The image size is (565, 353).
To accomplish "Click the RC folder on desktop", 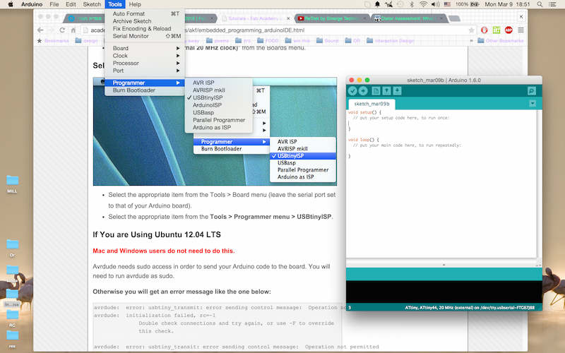I will point(12,318).
